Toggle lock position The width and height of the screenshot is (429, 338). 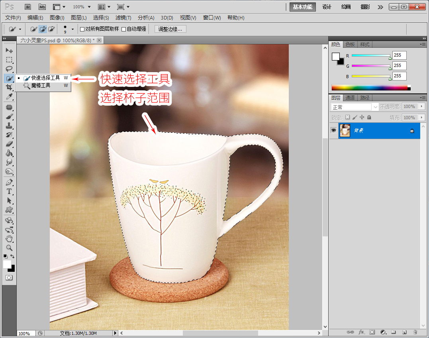[x=362, y=117]
